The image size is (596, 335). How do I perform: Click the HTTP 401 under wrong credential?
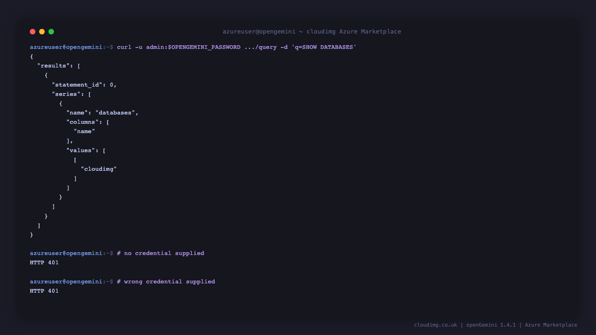pos(44,291)
